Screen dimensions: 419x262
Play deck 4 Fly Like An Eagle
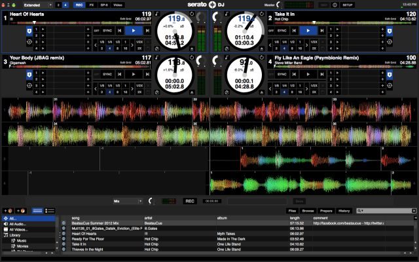tap(308, 74)
